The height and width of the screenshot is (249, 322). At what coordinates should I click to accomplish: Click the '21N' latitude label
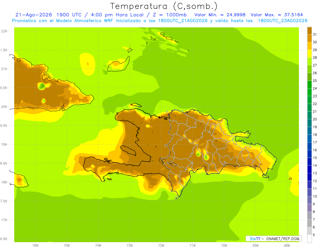pos(4,69)
